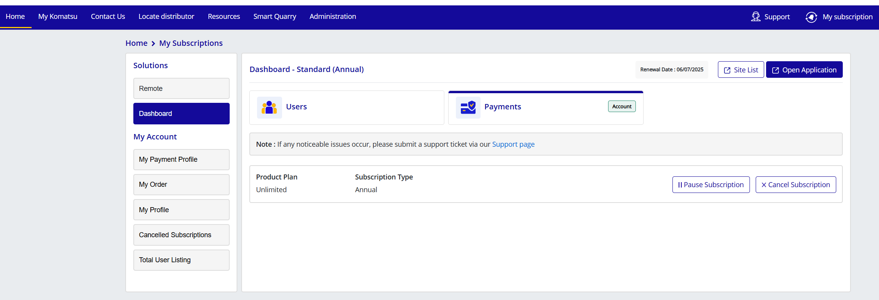
Task: Go to Contact Us in navigation
Action: 108,17
